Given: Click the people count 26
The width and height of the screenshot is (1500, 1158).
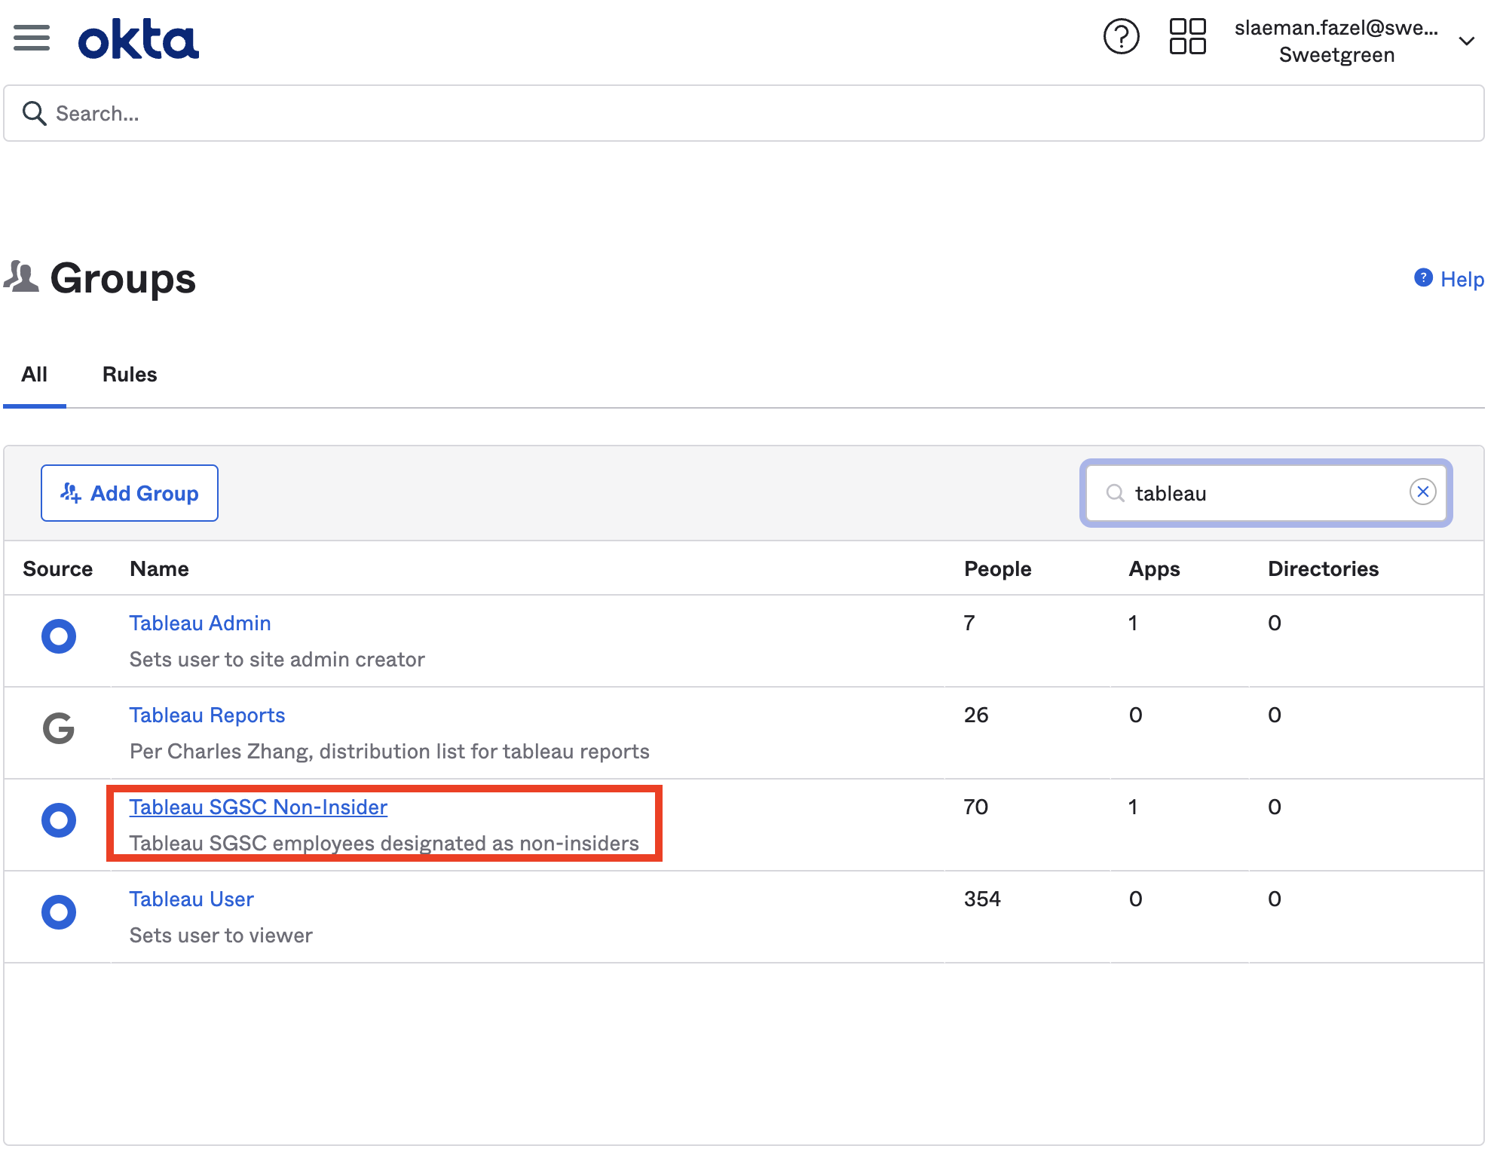Looking at the screenshot, I should coord(976,715).
